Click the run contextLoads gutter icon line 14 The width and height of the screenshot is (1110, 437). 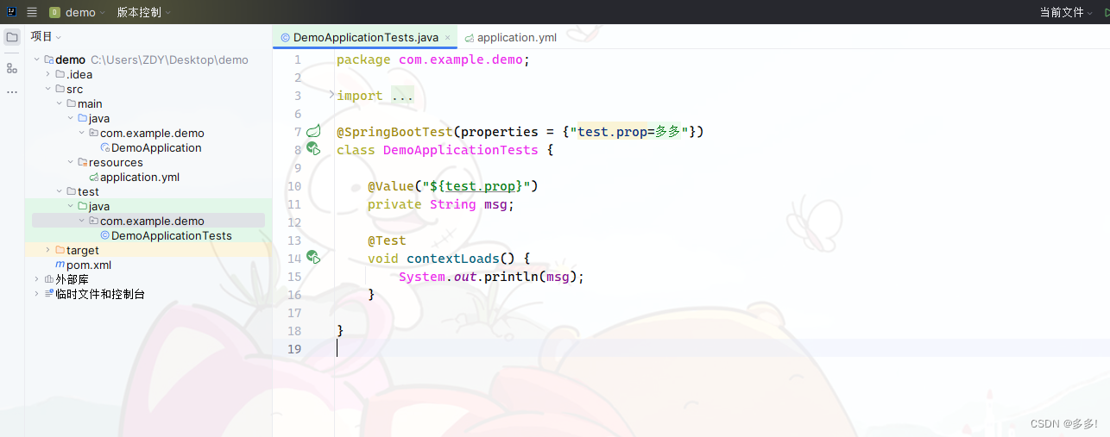(313, 258)
